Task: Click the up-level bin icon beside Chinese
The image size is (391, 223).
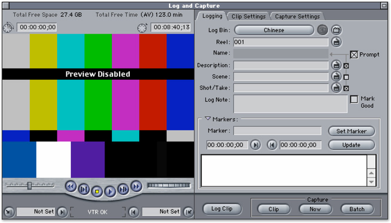Action: tap(322, 30)
